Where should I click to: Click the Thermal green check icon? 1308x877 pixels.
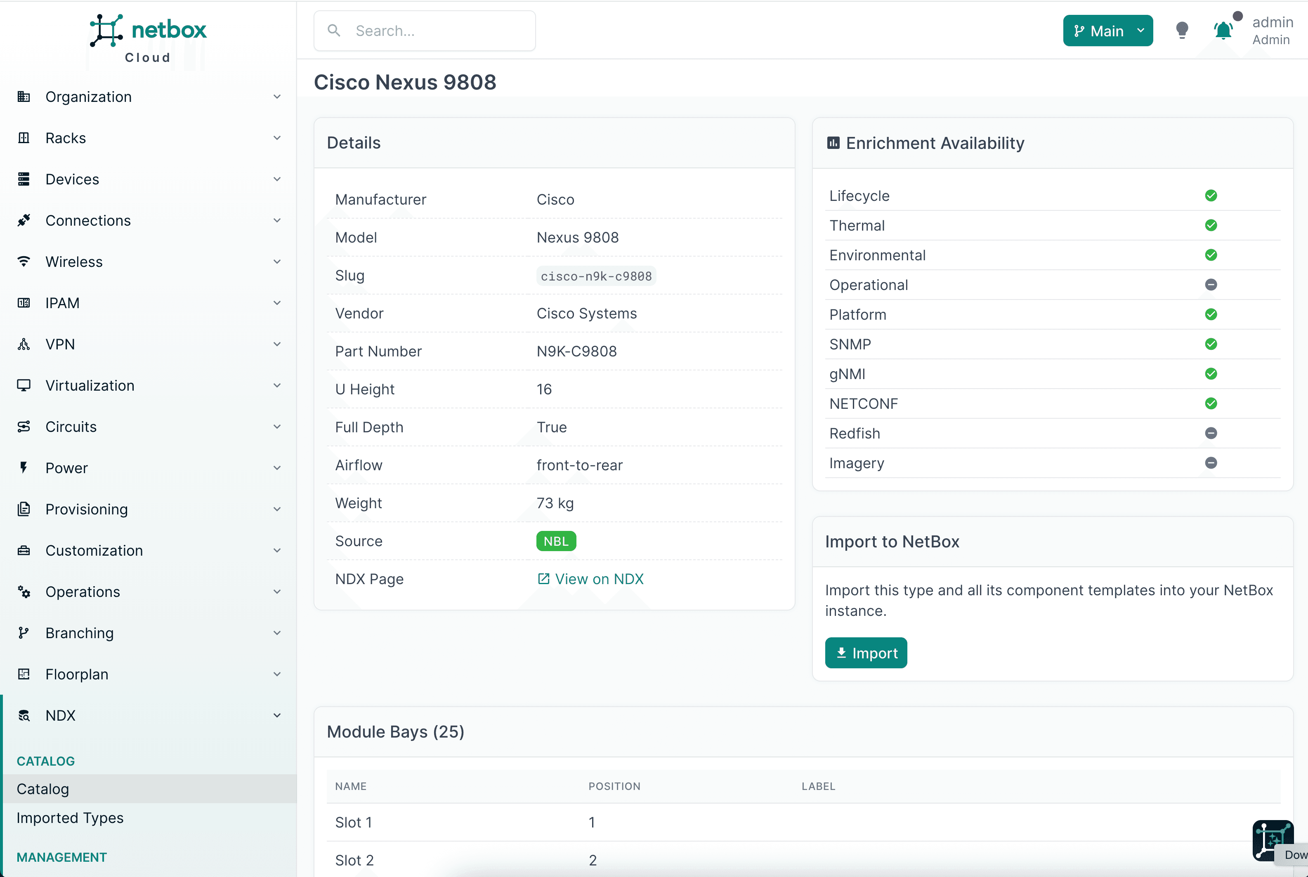tap(1211, 225)
